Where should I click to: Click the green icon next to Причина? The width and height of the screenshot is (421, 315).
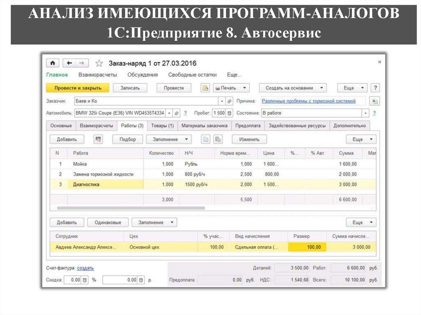tap(375, 101)
